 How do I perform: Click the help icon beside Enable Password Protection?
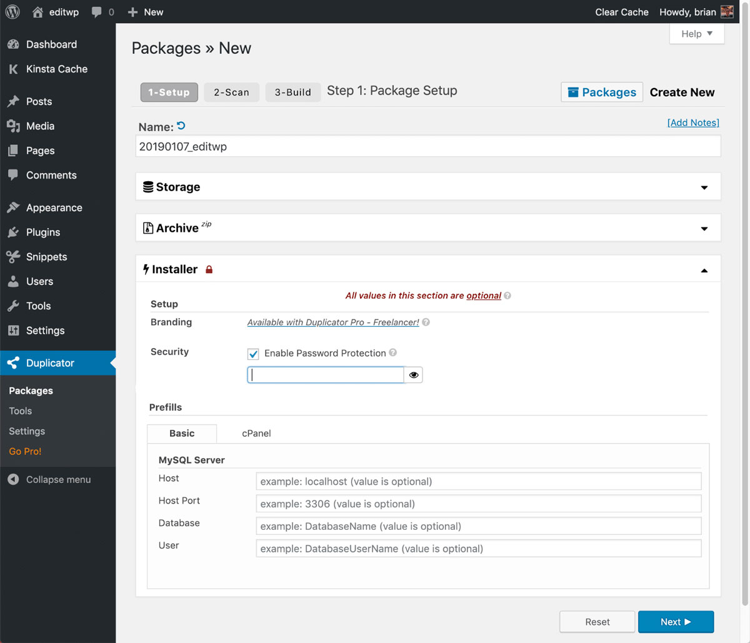tap(393, 352)
